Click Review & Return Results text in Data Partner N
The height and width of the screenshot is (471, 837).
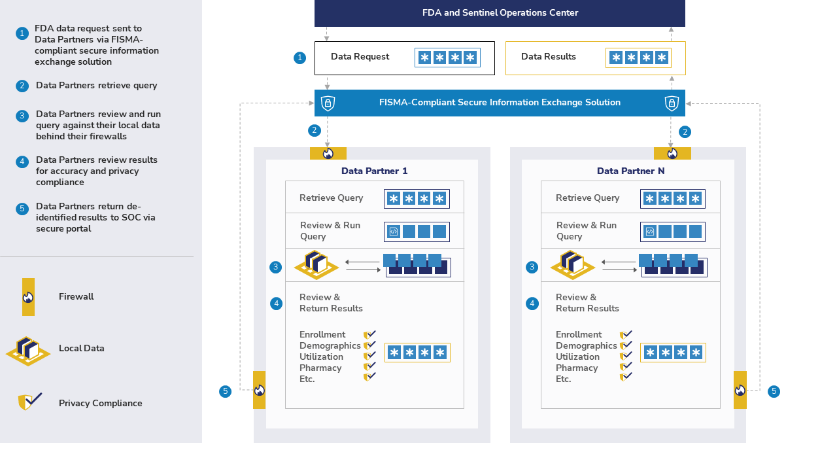pyautogui.click(x=587, y=303)
